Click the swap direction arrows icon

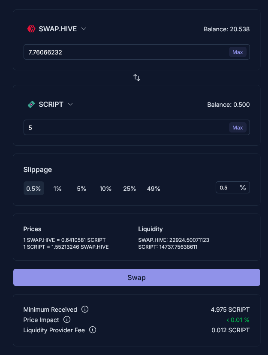pos(137,78)
